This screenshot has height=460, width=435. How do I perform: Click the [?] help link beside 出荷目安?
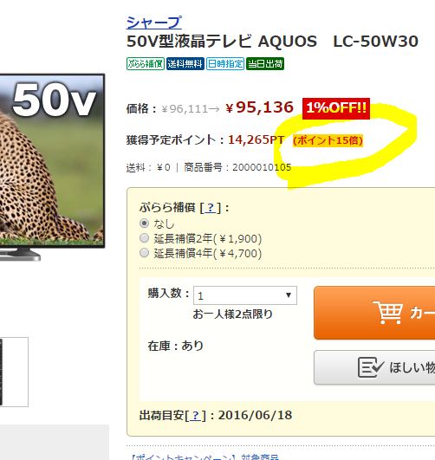(196, 415)
